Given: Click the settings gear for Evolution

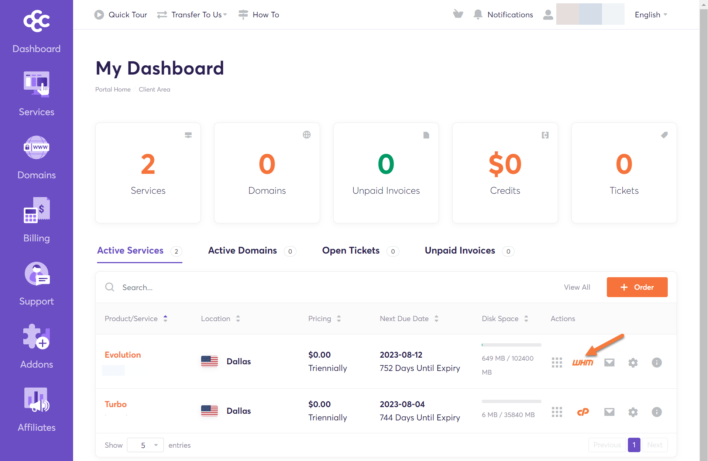Looking at the screenshot, I should [633, 362].
